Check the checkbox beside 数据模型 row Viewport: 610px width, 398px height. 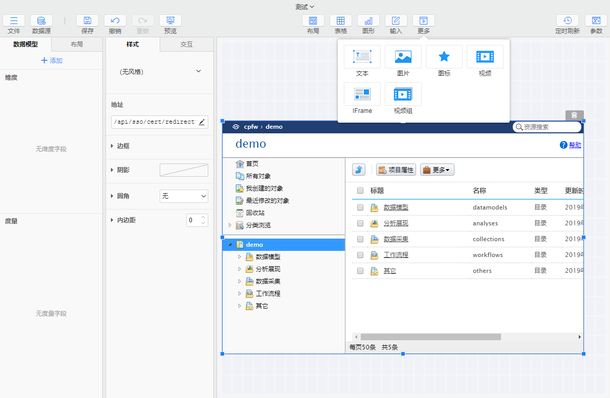pyautogui.click(x=360, y=207)
